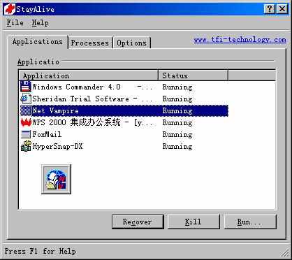The height and width of the screenshot is (260, 292).
Task: Sort list by the Status column header
Action: [194, 75]
